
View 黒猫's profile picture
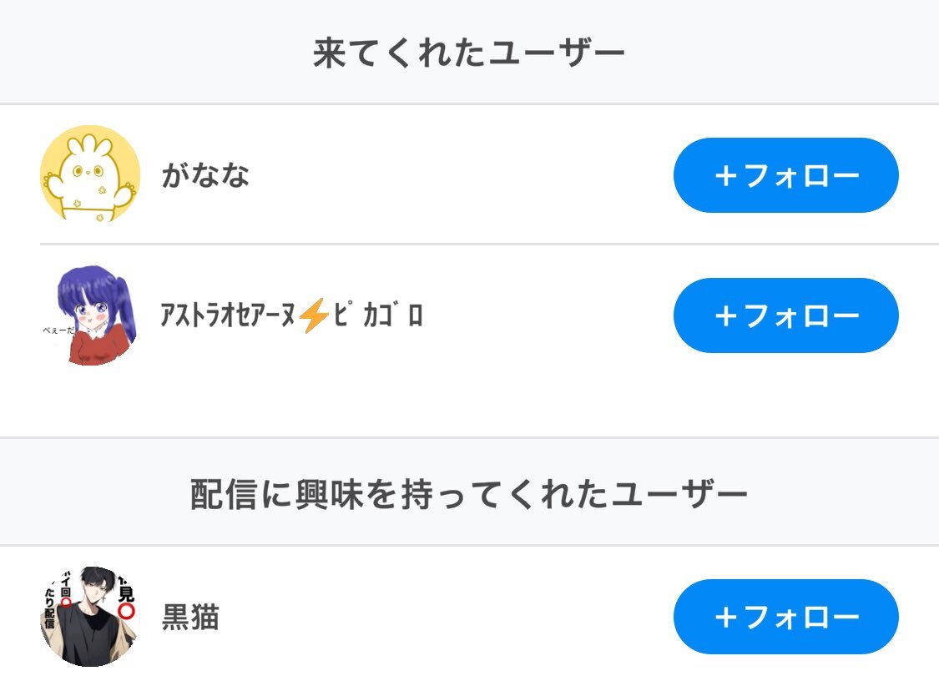[88, 617]
